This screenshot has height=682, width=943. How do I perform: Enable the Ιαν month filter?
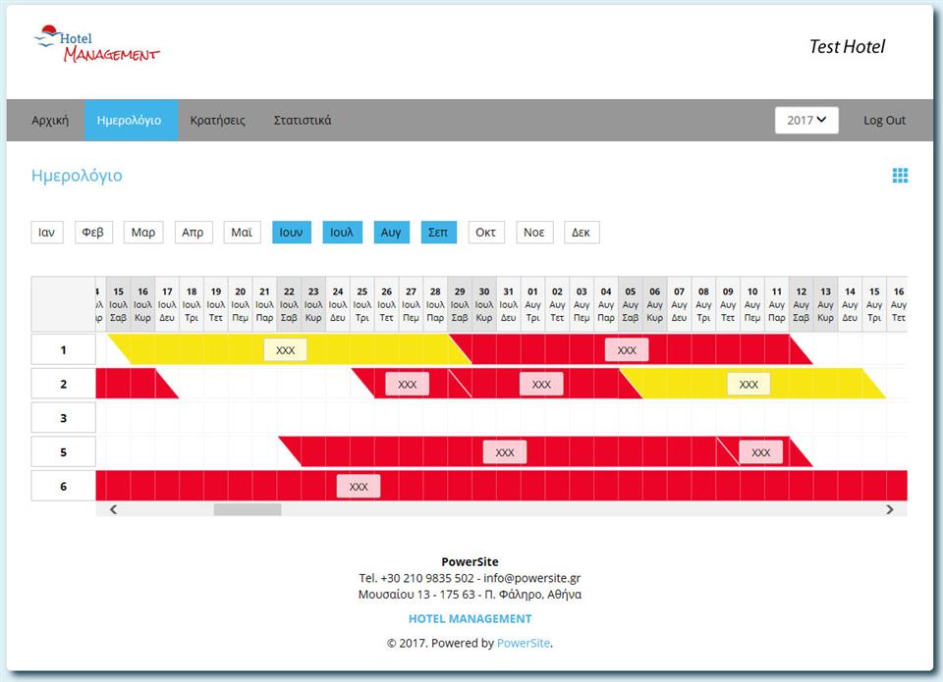click(46, 233)
